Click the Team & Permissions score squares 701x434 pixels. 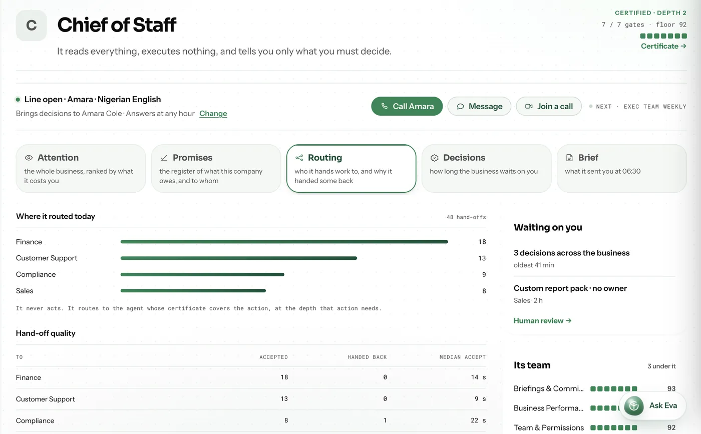coord(614,428)
